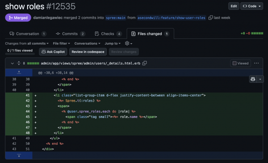Click the file name _details.html.erb path
The height and width of the screenshot is (163, 268).
tap(91, 63)
